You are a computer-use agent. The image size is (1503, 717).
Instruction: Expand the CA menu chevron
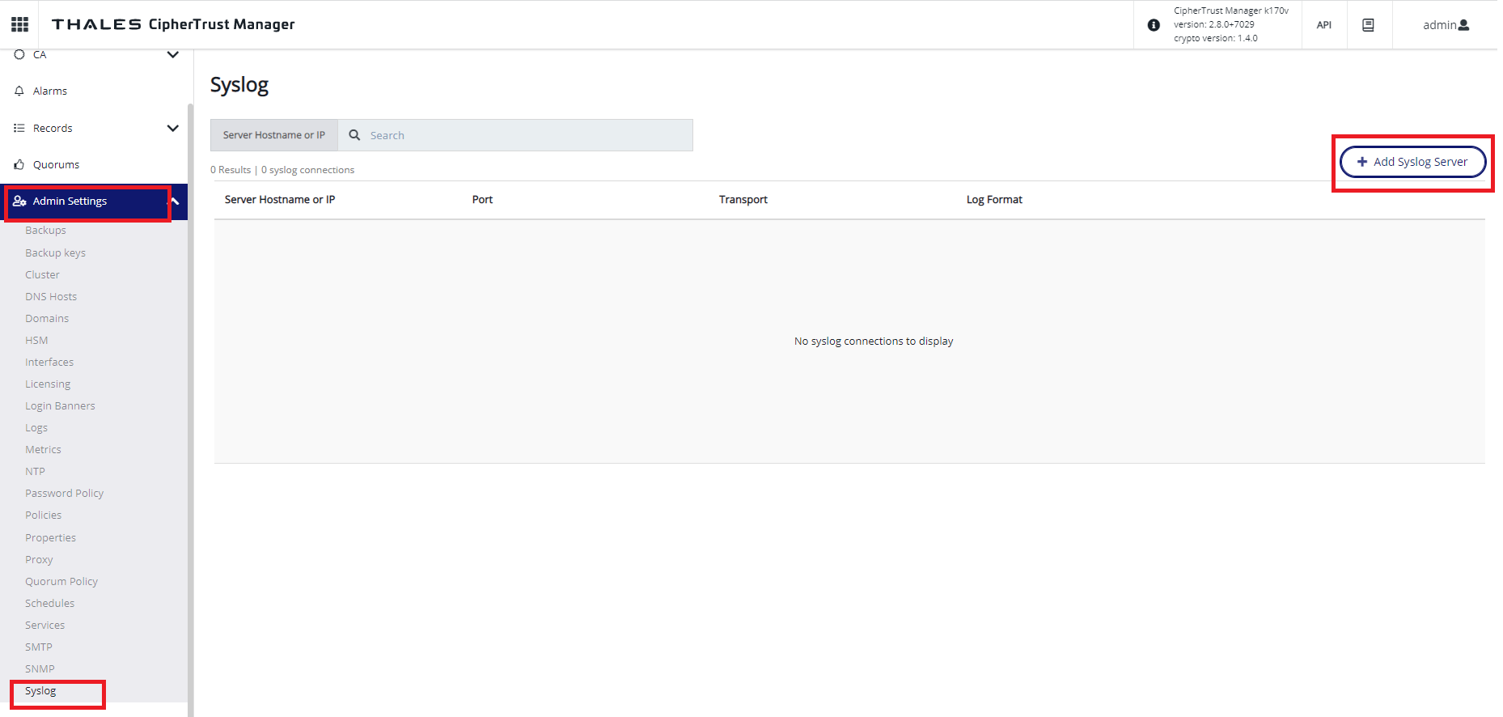tap(172, 55)
